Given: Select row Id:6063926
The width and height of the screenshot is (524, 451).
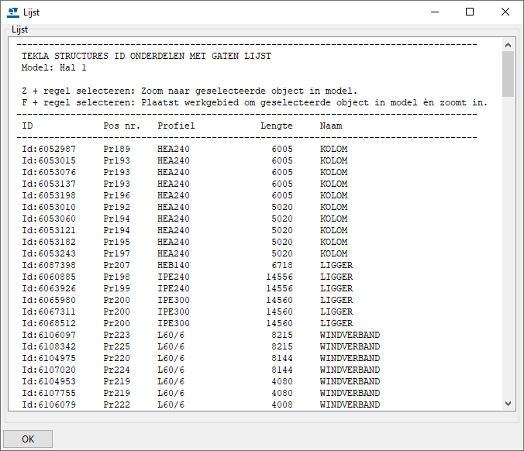Looking at the screenshot, I should tap(188, 288).
